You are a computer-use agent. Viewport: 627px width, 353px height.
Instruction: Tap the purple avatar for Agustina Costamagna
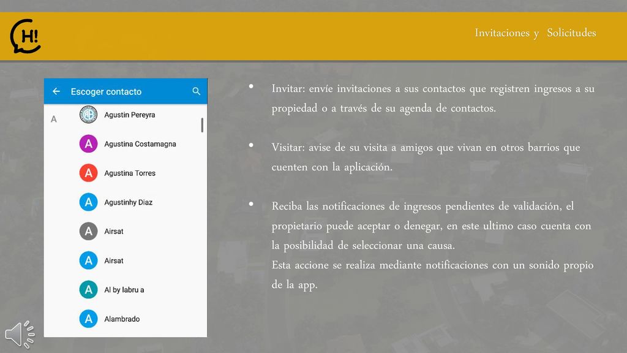88,143
